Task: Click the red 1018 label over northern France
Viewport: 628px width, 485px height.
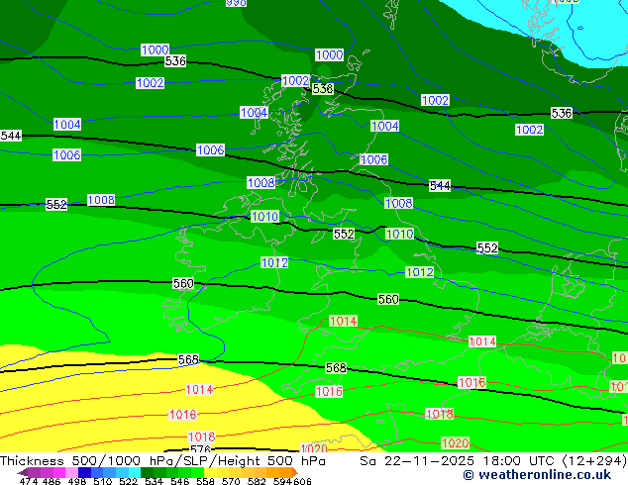Action: tap(440, 414)
